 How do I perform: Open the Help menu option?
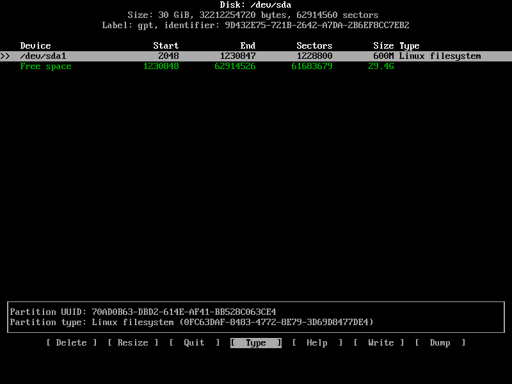(317, 342)
